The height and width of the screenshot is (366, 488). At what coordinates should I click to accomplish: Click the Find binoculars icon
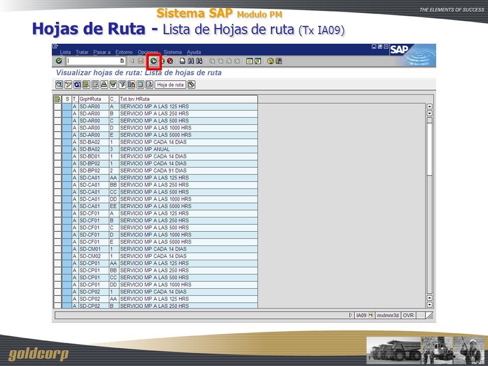tap(191, 61)
